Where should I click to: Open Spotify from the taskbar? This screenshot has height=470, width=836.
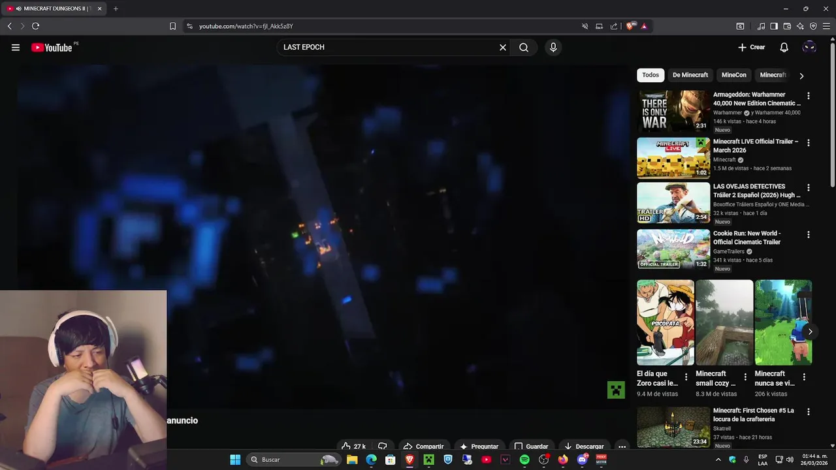click(524, 460)
